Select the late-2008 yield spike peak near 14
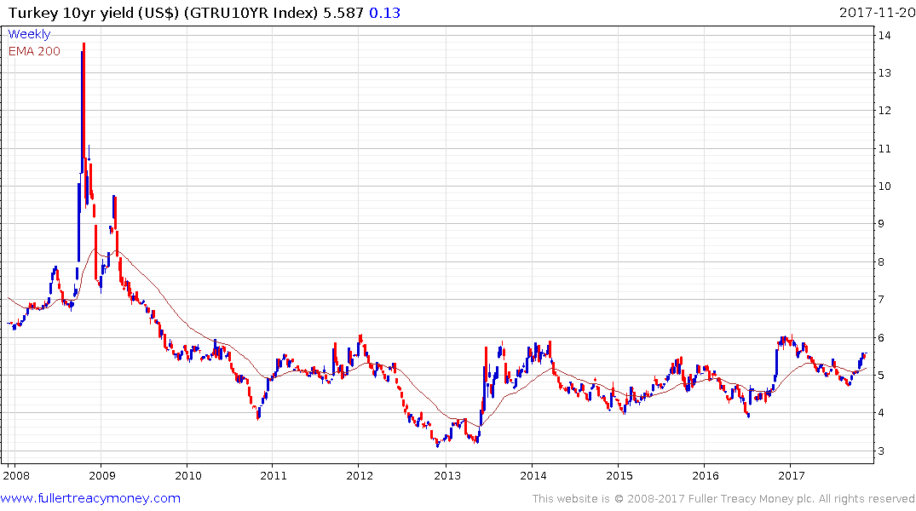This screenshot has height=511, width=916. click(x=84, y=44)
